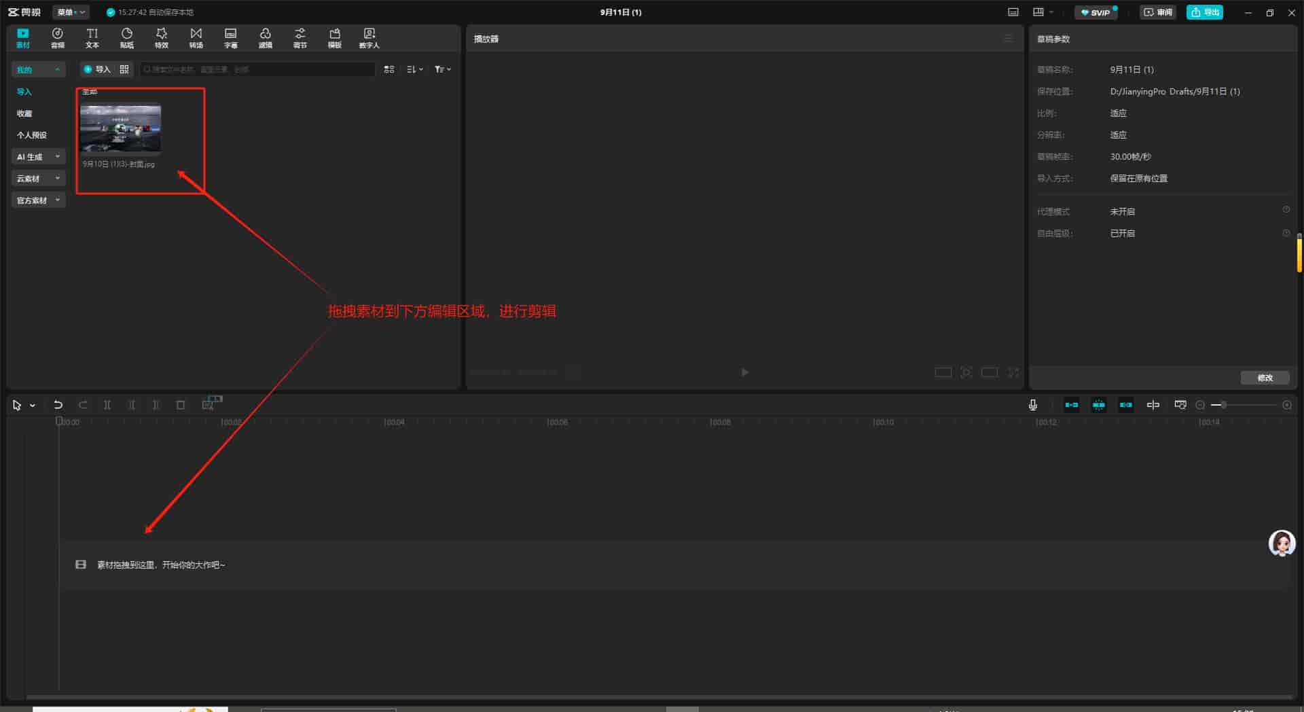
Task: Open the player panel menu icon
Action: [1008, 39]
